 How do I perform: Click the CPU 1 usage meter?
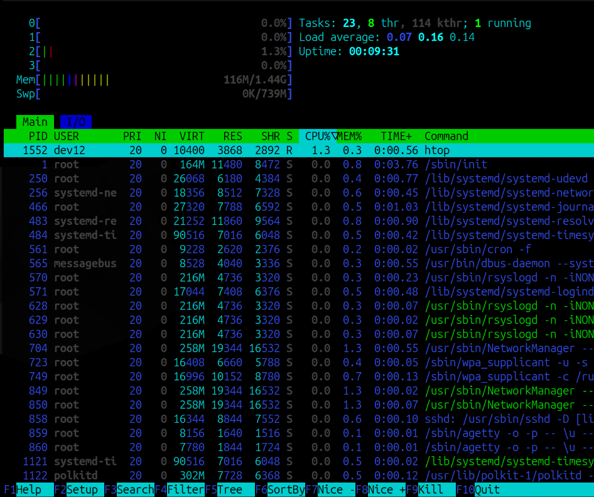160,37
